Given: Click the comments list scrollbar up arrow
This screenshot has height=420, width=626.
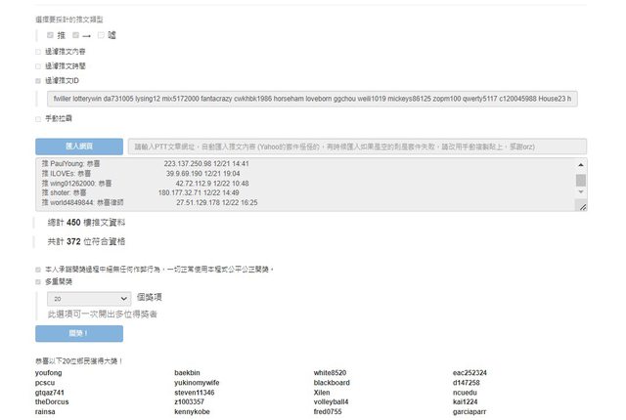Looking at the screenshot, I should click(x=581, y=166).
